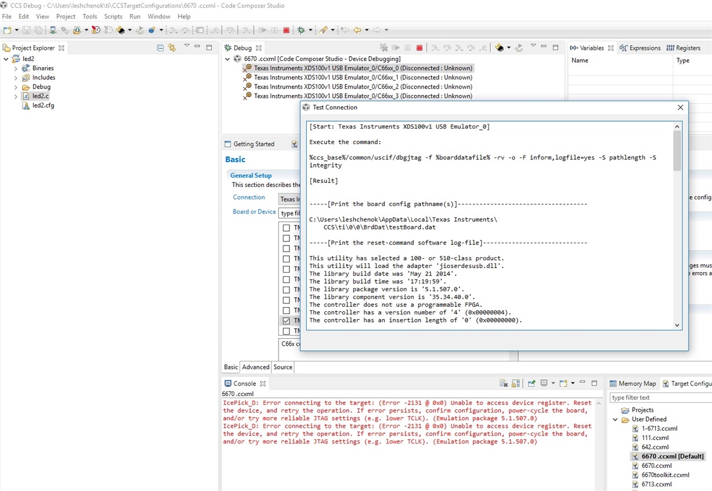Image resolution: width=712 pixels, height=491 pixels.
Task: Click the Save All icon in main toolbar
Action: pos(39,30)
